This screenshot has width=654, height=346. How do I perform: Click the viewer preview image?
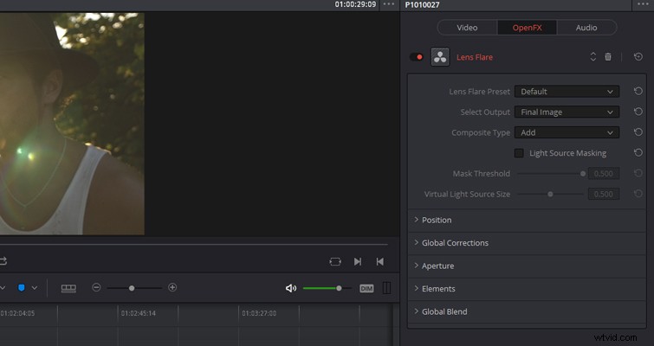pyautogui.click(x=72, y=124)
